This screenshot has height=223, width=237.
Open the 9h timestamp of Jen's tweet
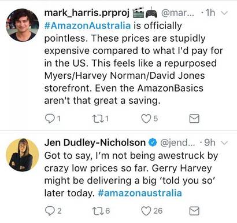pyautogui.click(x=210, y=142)
